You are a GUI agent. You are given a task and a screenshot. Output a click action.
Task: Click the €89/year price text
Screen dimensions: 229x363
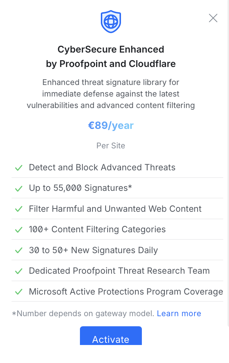click(x=111, y=125)
